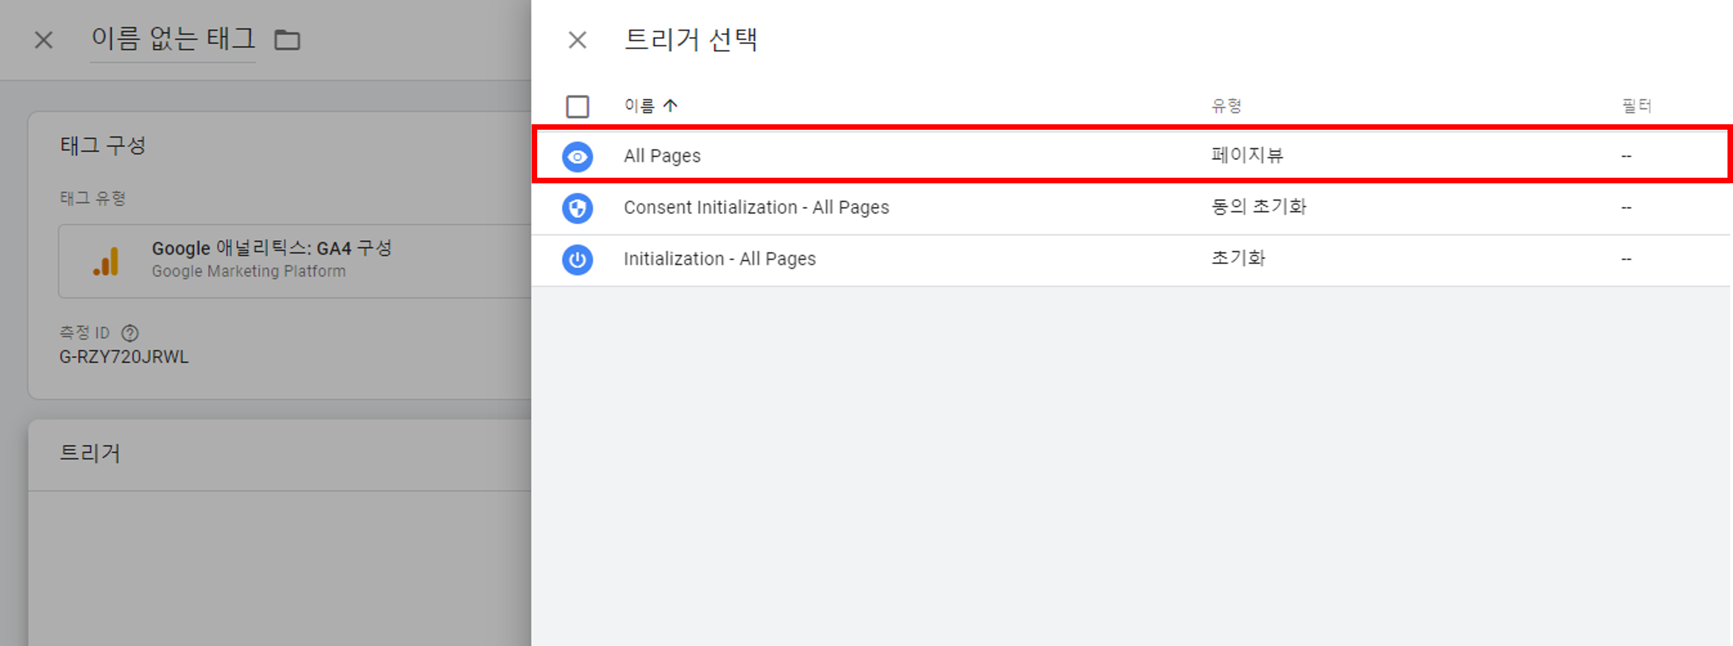
Task: Click the 유형 column header
Action: (1226, 106)
